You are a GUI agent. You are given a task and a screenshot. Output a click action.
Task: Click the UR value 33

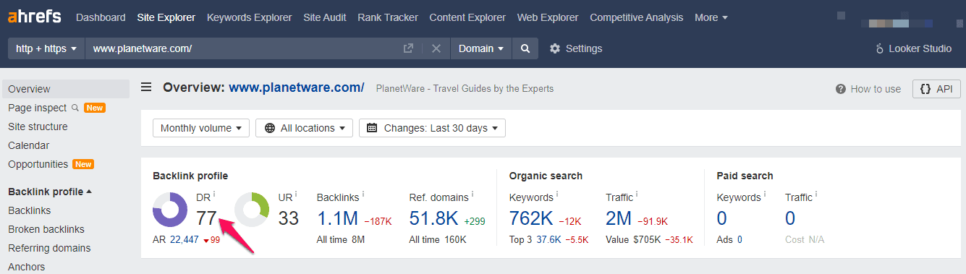[289, 218]
